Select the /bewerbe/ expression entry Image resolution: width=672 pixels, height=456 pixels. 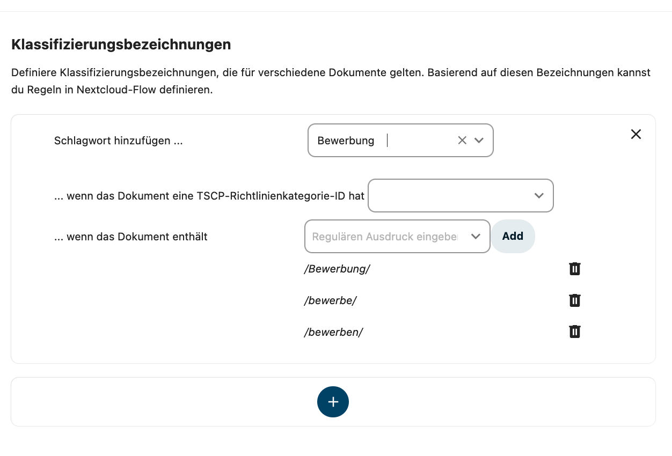[x=330, y=300]
